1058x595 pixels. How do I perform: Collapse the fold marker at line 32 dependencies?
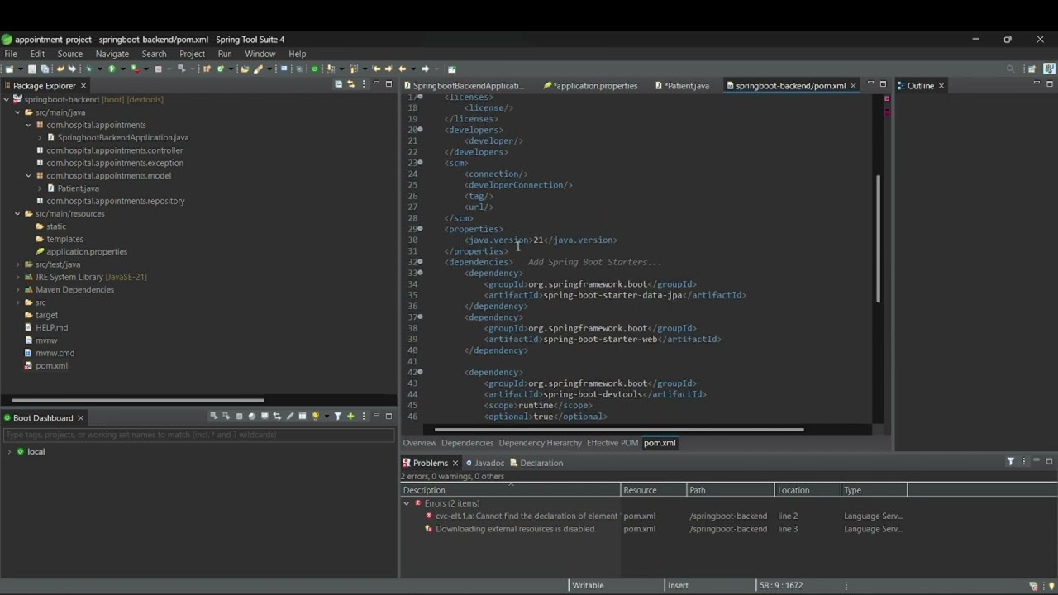pos(420,262)
